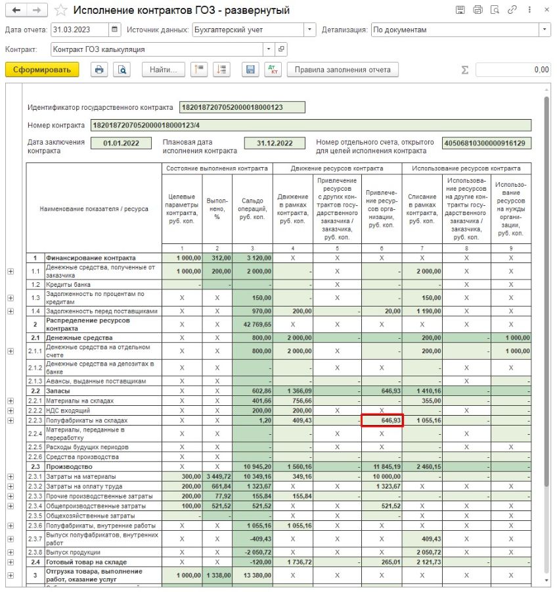
Task: Expand row 1.4 Задолженность перед поставщиками
Action: point(11,311)
